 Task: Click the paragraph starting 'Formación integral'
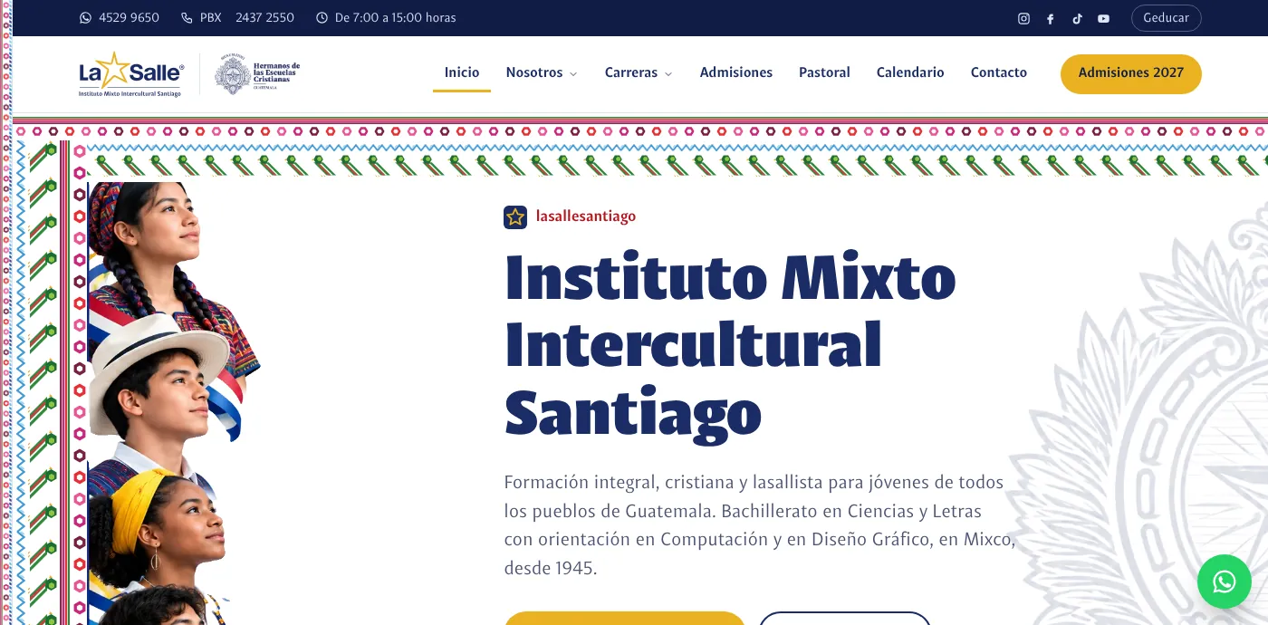[759, 524]
